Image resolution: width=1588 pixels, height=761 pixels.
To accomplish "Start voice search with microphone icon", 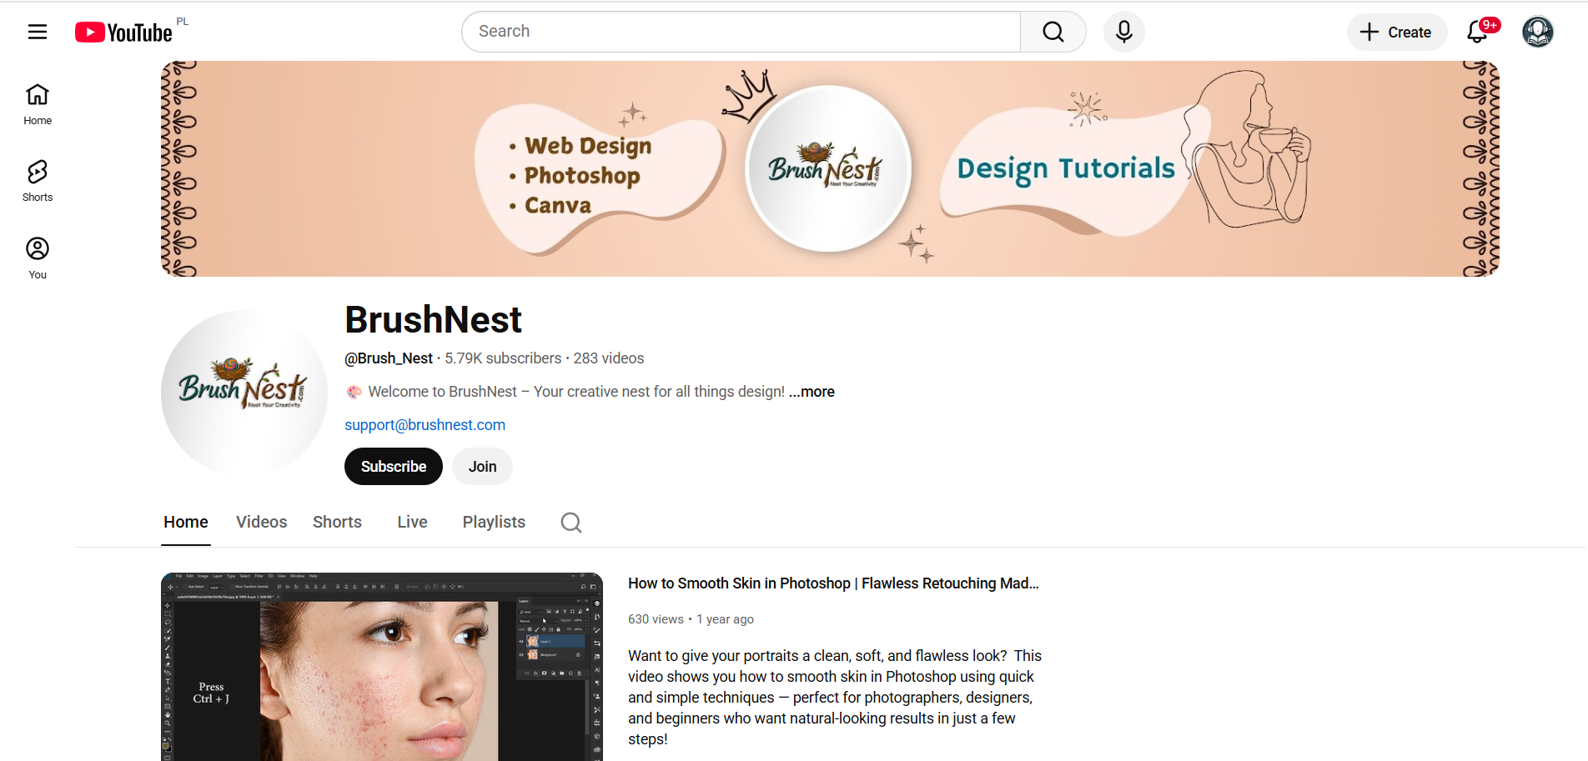I will tap(1123, 32).
